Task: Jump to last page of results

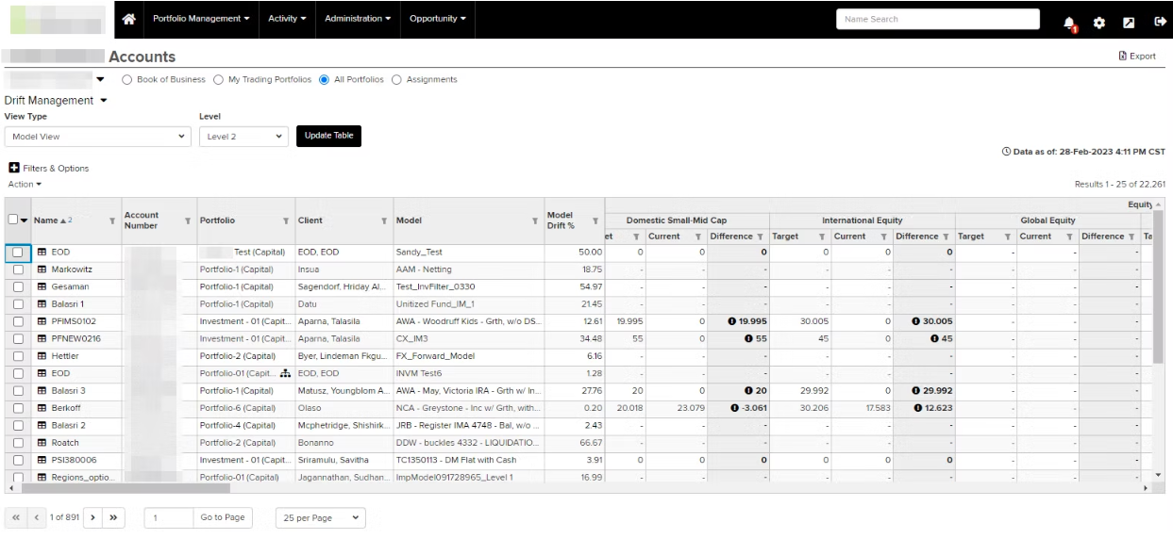Action: tap(111, 518)
